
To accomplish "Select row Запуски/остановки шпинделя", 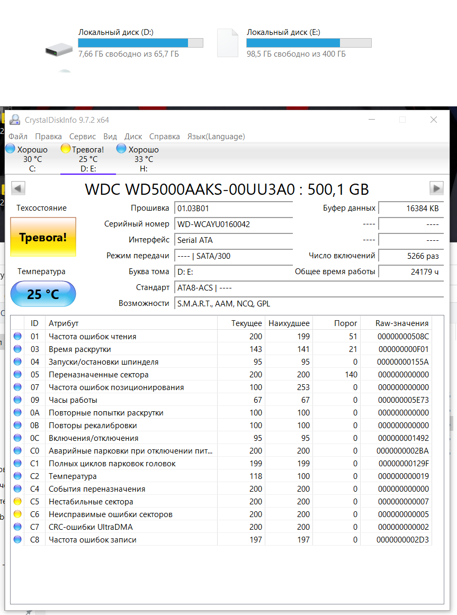I will click(221, 361).
